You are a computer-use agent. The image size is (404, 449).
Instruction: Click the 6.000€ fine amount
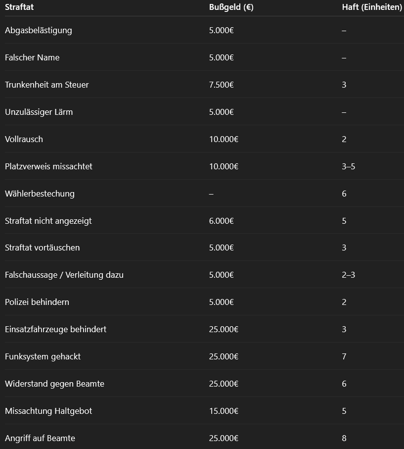pos(221,221)
